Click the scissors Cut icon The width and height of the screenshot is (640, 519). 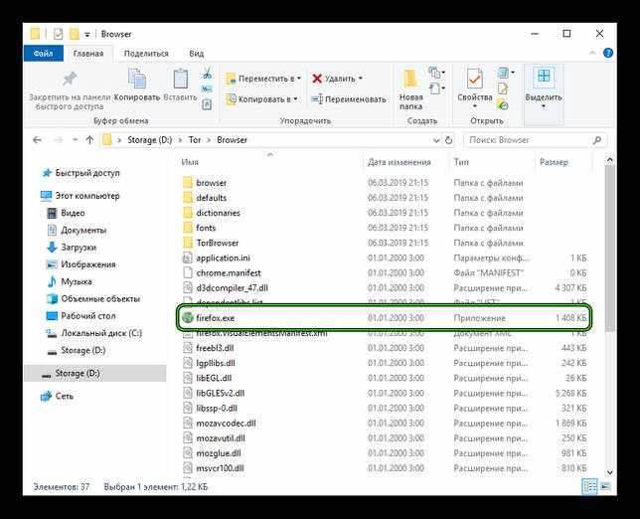207,74
